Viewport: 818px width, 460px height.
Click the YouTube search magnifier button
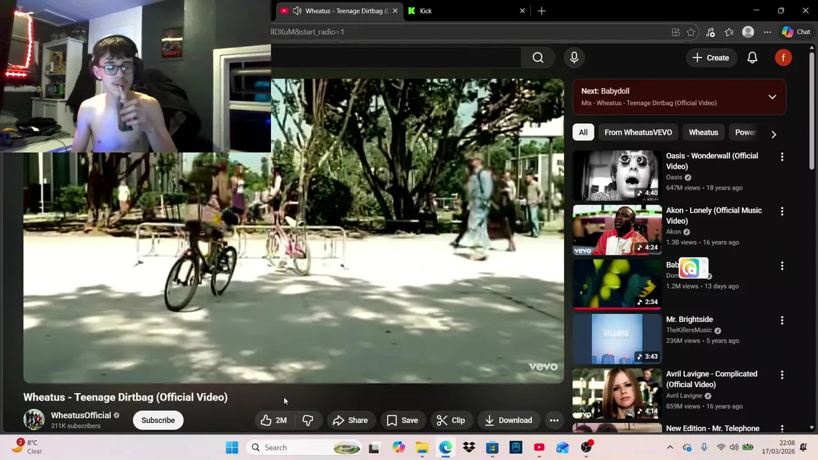[538, 57]
